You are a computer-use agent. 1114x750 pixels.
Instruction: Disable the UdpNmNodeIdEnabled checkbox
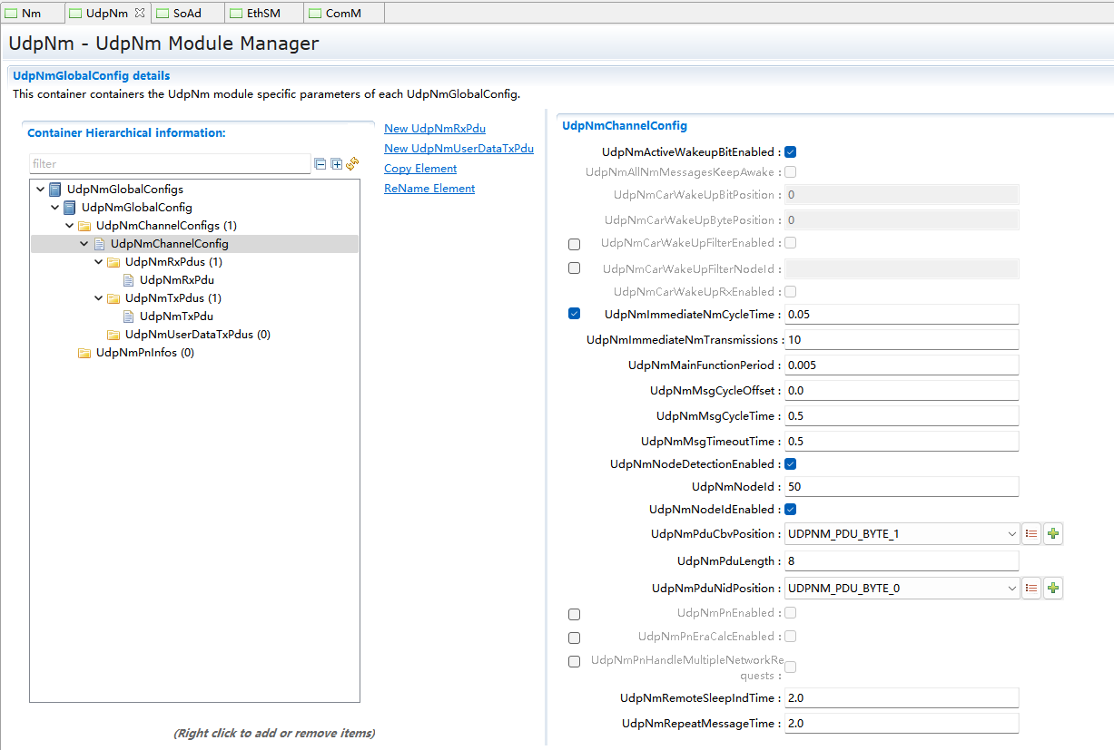(x=790, y=510)
